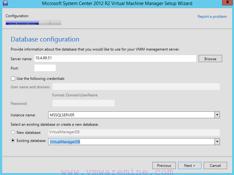Viewport: 234px width, 175px height.
Task: Click the Next > button
Action: point(190,165)
